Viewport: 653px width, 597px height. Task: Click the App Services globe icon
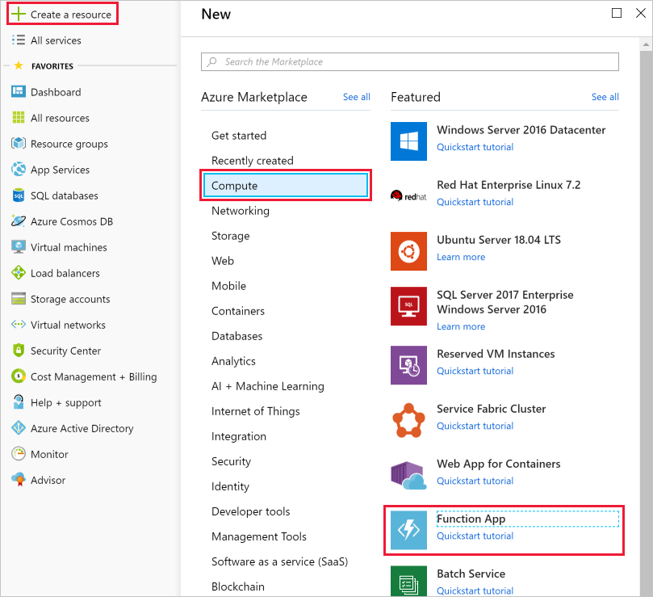click(x=19, y=170)
